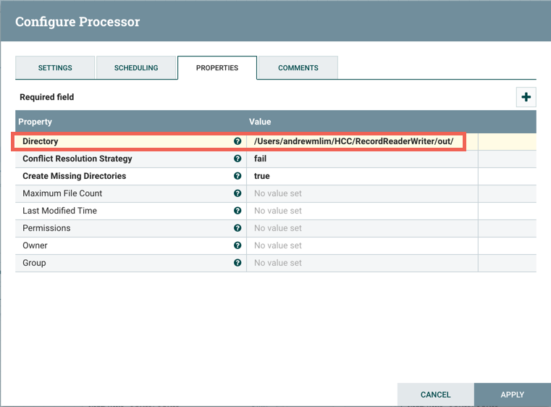Select the Group property name
The width and height of the screenshot is (551, 407).
click(x=34, y=263)
